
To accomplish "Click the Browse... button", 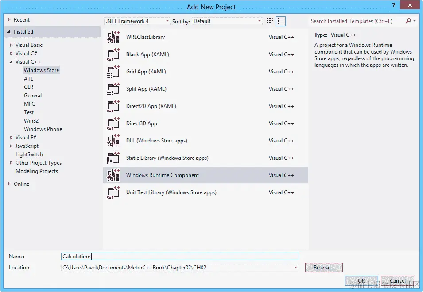I will tap(324, 268).
